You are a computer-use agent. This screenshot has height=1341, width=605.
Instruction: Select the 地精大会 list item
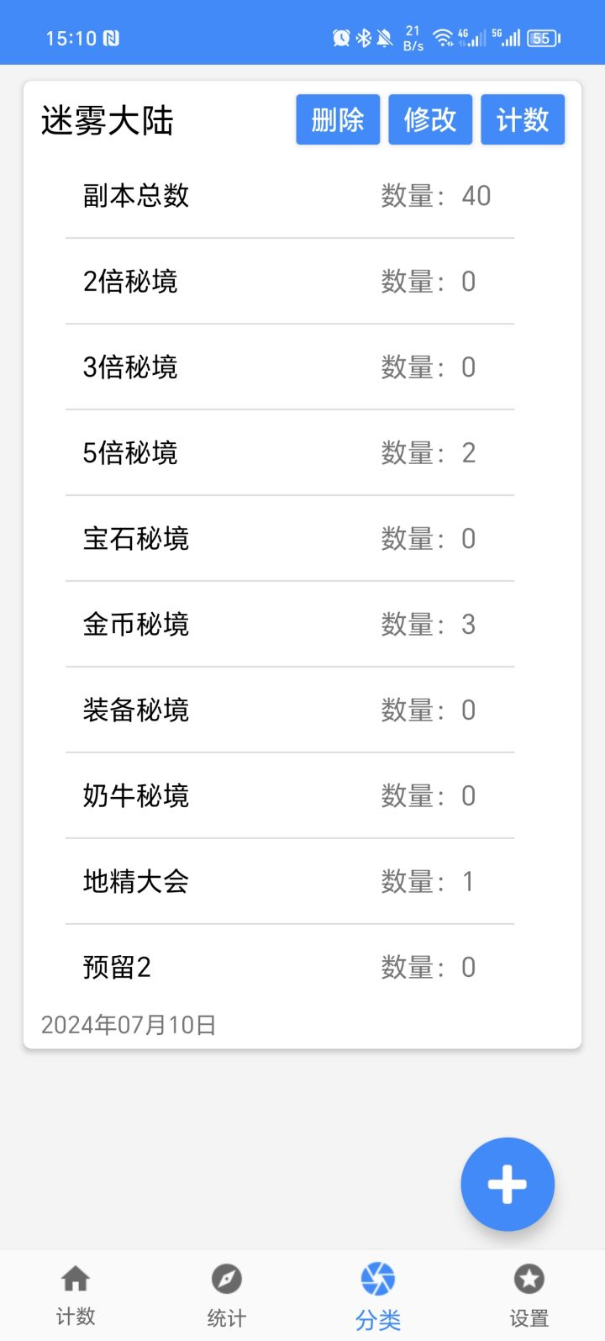pos(290,882)
